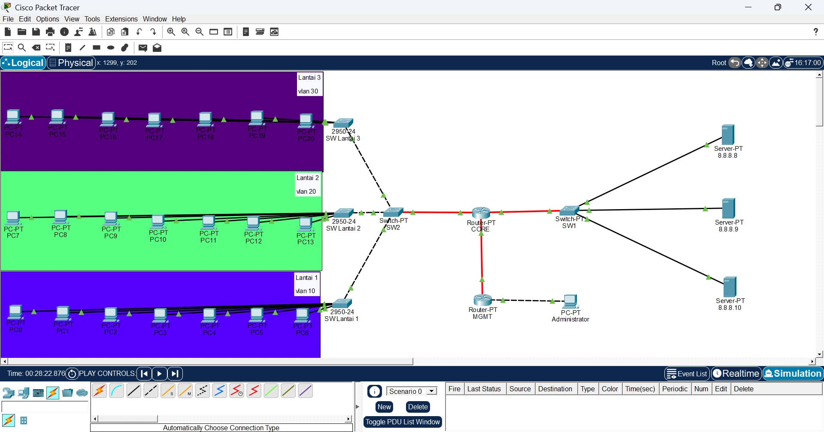Power cycle devices button near time

(x=72, y=374)
